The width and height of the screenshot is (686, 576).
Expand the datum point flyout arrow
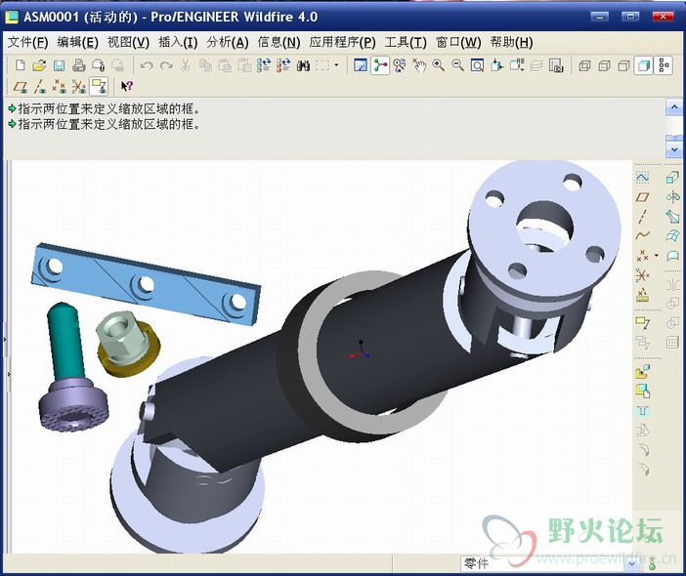pos(657,255)
